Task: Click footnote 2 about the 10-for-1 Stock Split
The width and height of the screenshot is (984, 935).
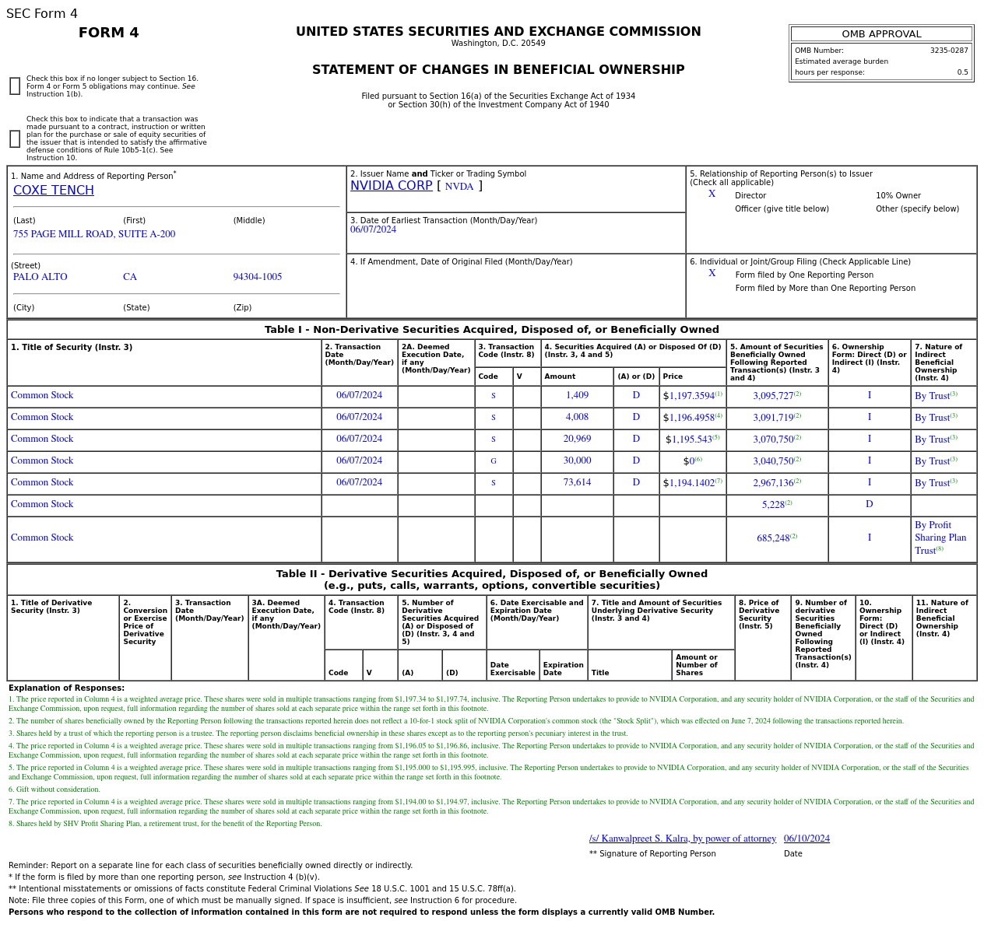Action: coord(456,721)
